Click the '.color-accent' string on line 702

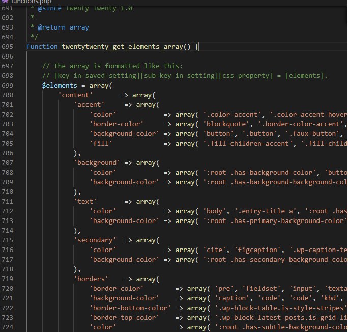[x=232, y=115]
